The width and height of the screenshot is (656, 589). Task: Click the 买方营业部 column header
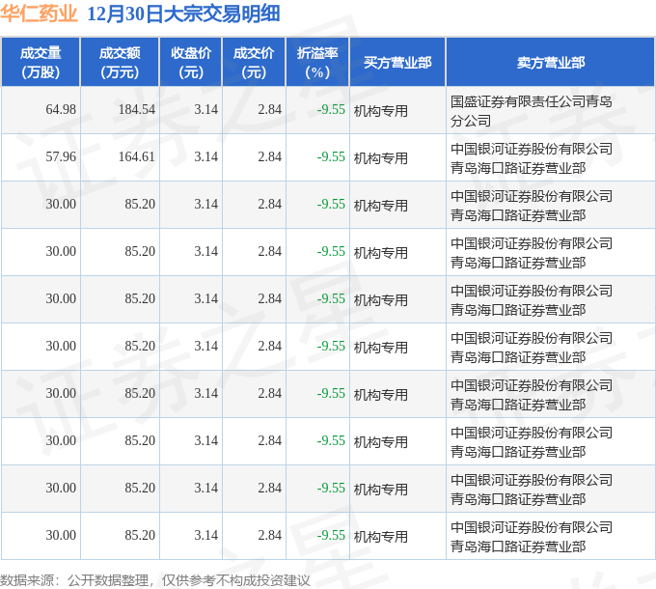pyautogui.click(x=397, y=63)
